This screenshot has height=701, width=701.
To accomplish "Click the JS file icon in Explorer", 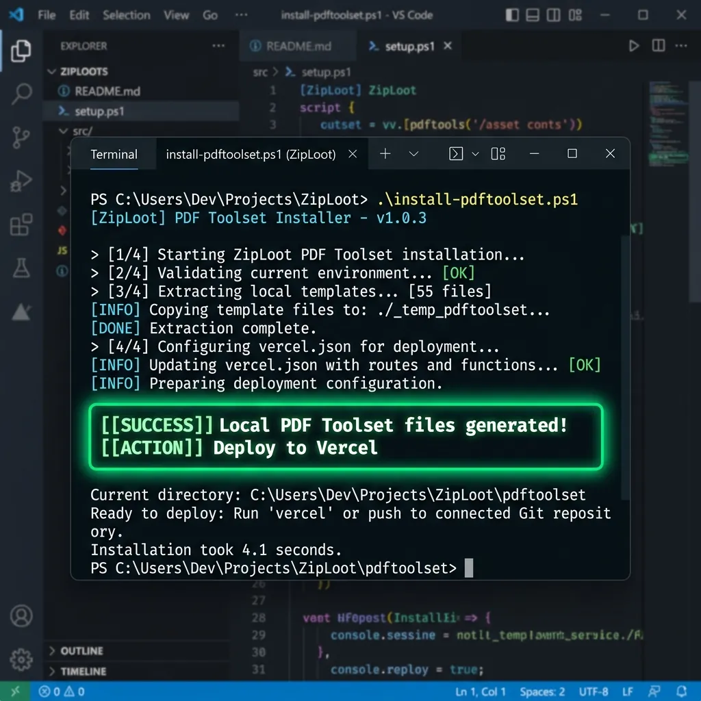I will click(62, 250).
